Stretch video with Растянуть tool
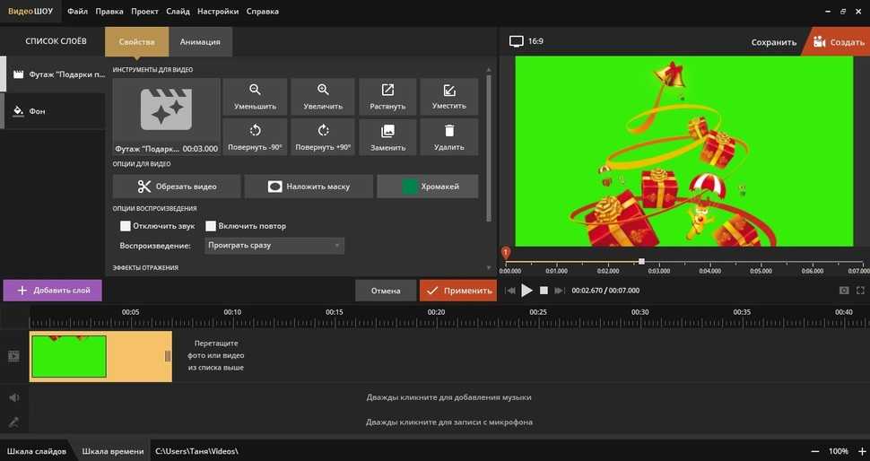This screenshot has width=870, height=461. (x=387, y=97)
